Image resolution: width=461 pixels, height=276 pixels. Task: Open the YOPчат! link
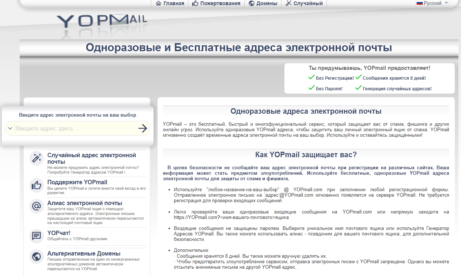coord(59,233)
